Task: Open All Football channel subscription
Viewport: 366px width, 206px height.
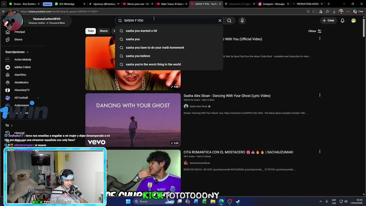Action: coord(21,98)
